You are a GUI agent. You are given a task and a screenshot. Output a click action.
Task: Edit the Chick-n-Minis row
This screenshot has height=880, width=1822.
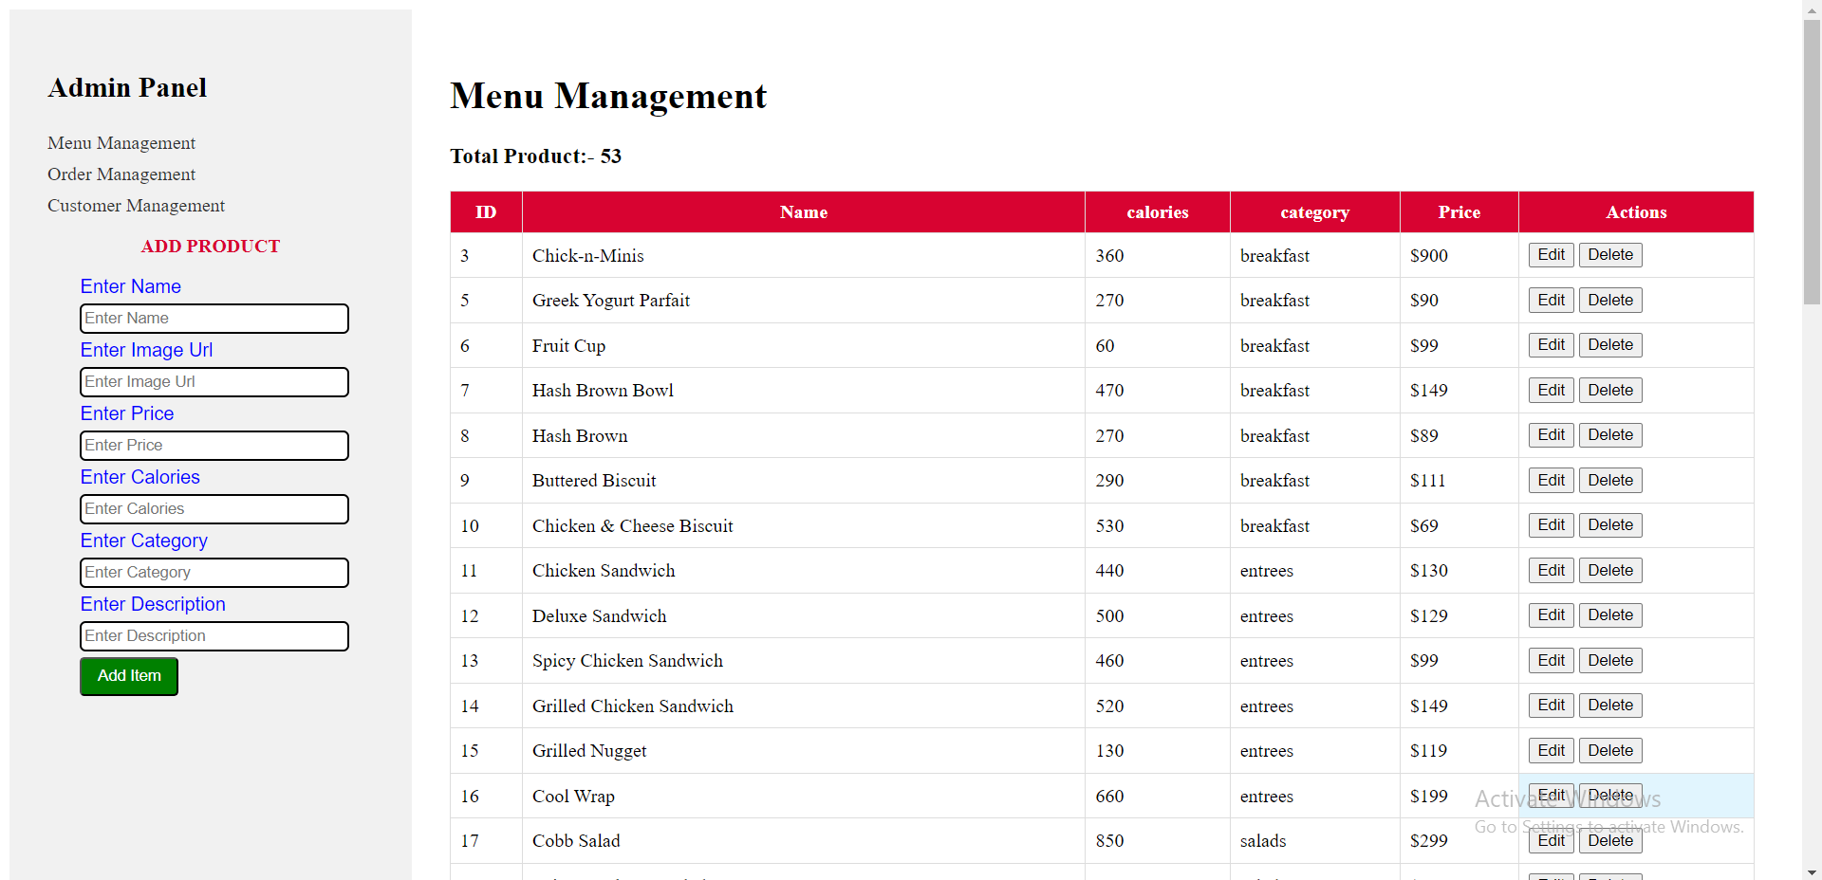pyautogui.click(x=1551, y=255)
